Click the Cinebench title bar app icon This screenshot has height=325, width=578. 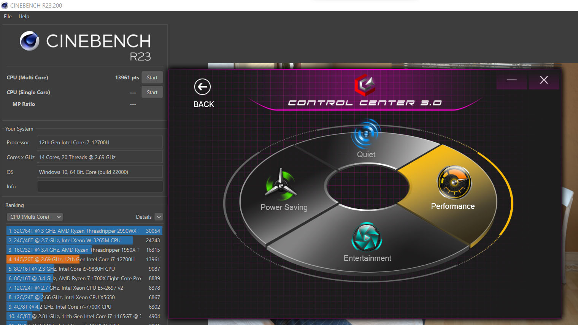(x=5, y=5)
